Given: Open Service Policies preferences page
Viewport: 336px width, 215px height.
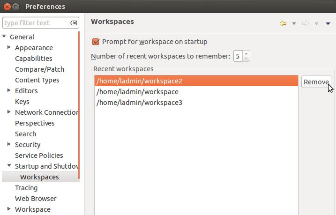Looking at the screenshot, I should coord(39,156).
